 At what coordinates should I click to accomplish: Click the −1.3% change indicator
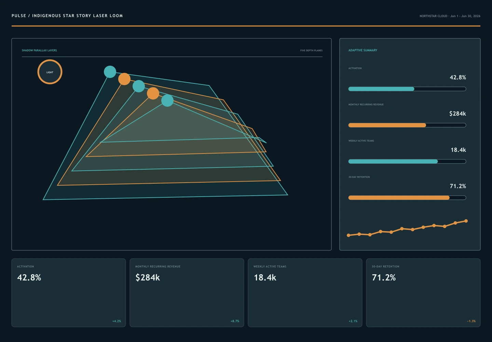[x=471, y=321]
